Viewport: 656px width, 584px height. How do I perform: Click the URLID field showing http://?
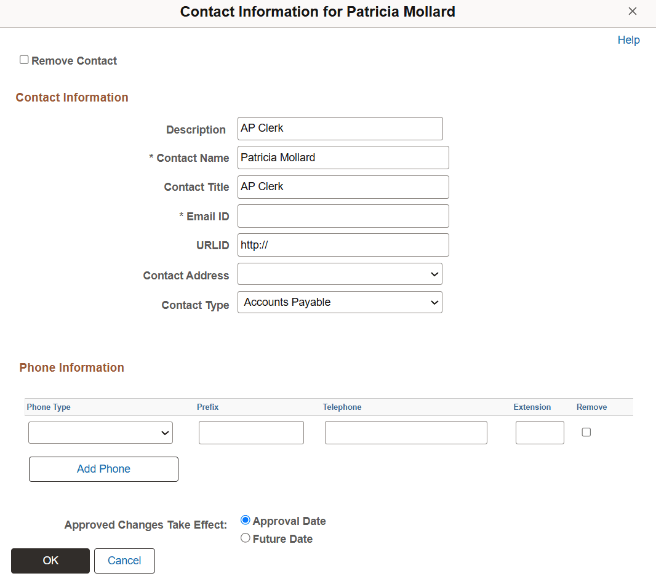click(343, 244)
